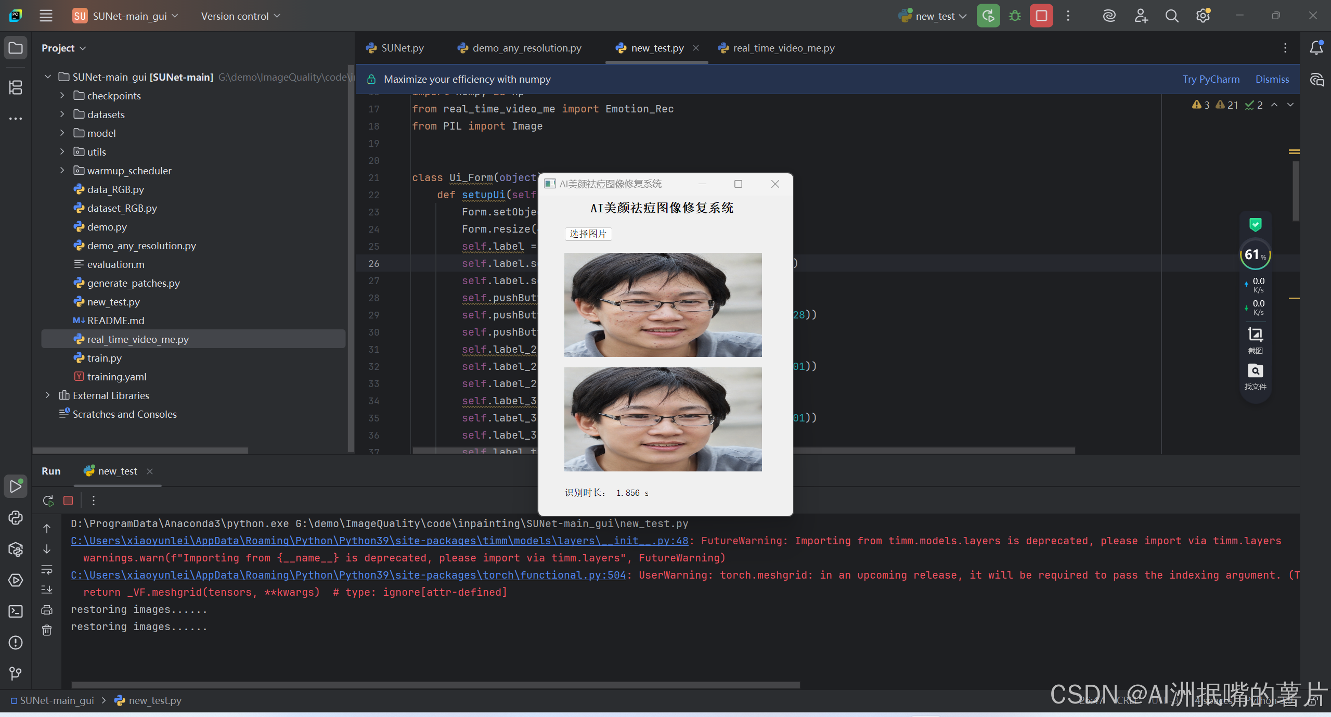1331x717 pixels.
Task: Toggle soft-wrap in the Run console
Action: tap(47, 570)
